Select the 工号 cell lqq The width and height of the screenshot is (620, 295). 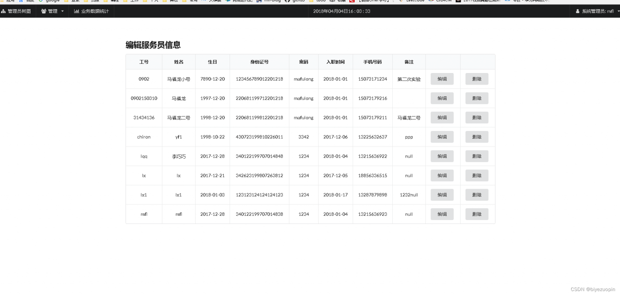(144, 156)
